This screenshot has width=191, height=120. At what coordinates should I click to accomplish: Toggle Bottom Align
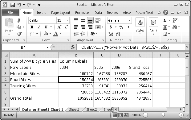(x=90, y=20)
